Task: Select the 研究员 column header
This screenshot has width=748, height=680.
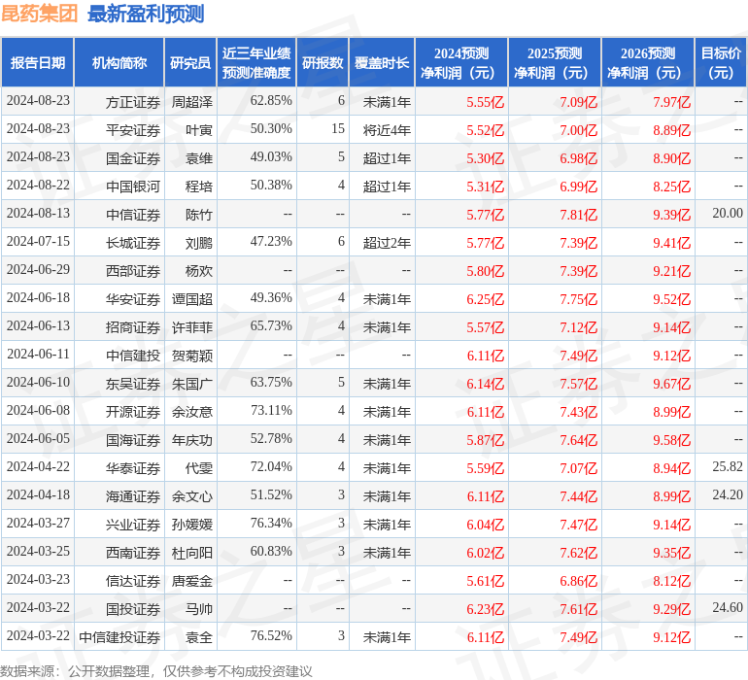Action: click(190, 62)
